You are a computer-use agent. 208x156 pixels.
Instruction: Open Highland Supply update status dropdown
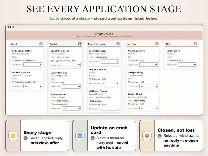[x=110, y=83]
